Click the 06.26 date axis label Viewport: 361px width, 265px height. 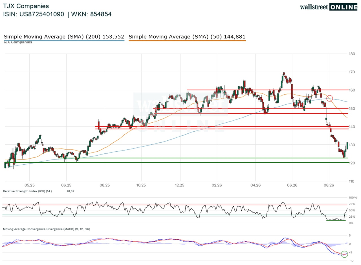coord(292,185)
